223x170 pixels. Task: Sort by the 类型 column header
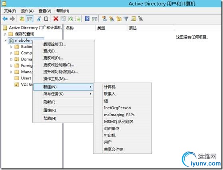pos(111,28)
